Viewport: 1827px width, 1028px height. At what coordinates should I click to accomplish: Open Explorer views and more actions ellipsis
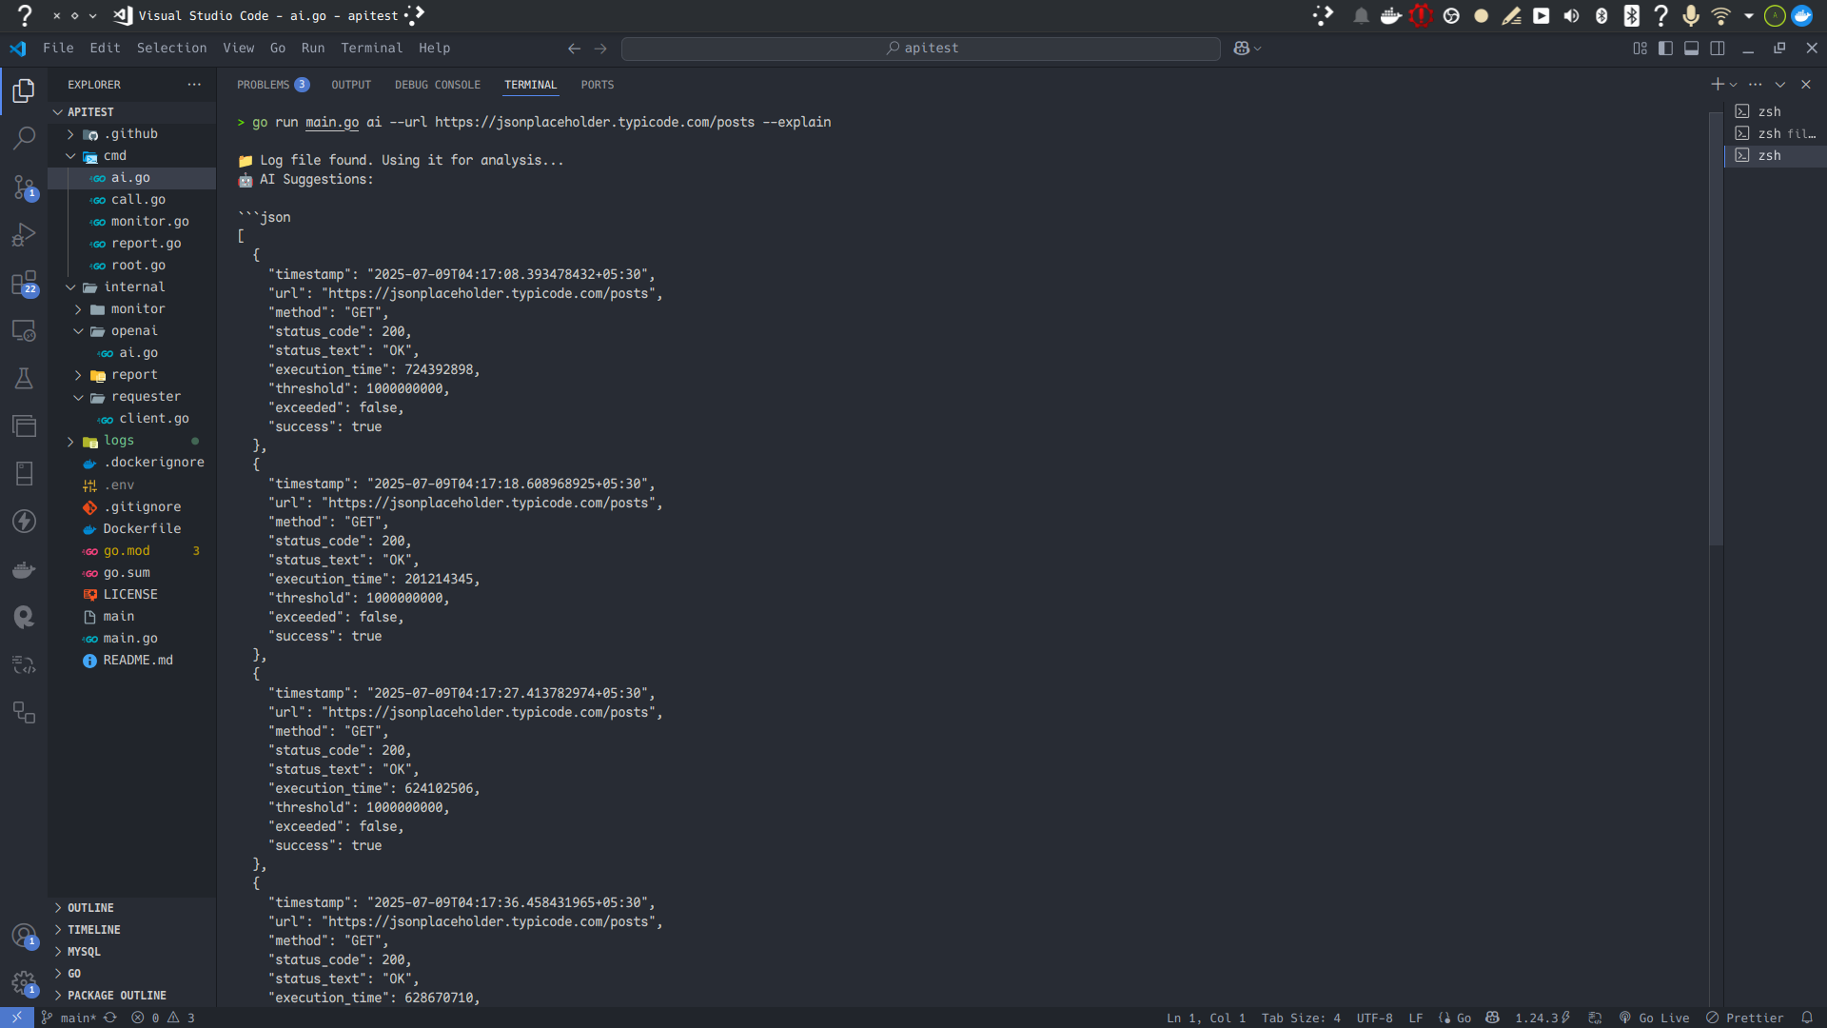pyautogui.click(x=194, y=85)
